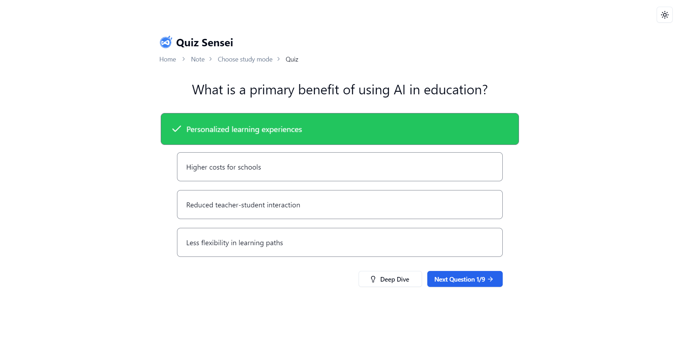The height and width of the screenshot is (348, 679).
Task: Click the chevron after Home breadcrumb
Action: pos(183,59)
